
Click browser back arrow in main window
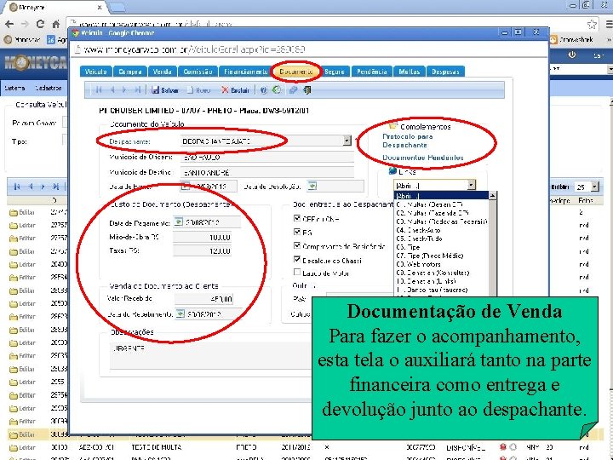click(x=9, y=24)
